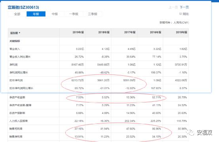Click the 7.53% ROE value
The width and height of the screenshot is (219, 142).
[x=80, y=97]
